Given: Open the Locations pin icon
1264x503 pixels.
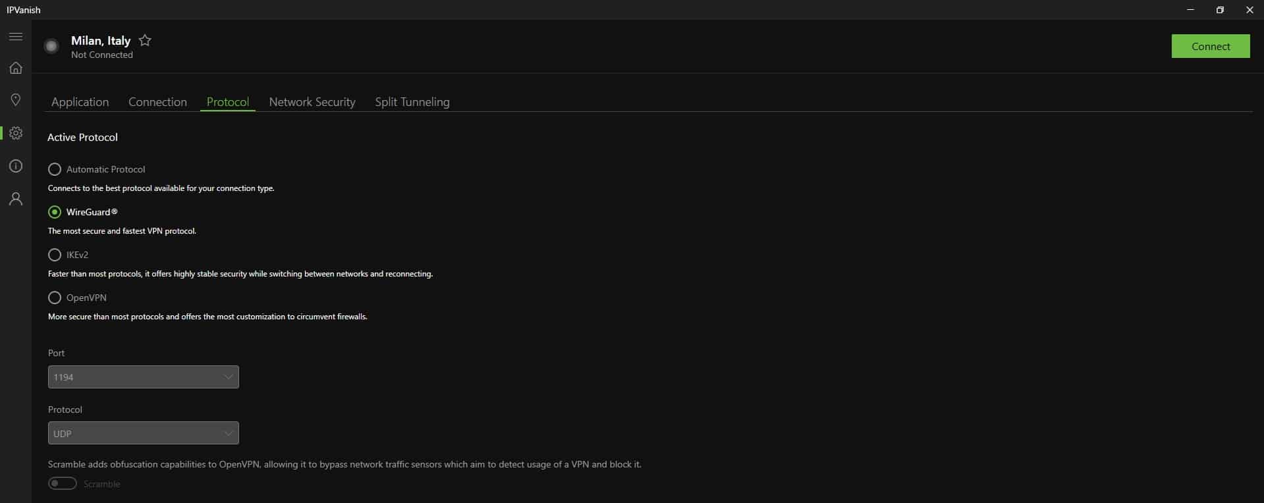Looking at the screenshot, I should [16, 99].
